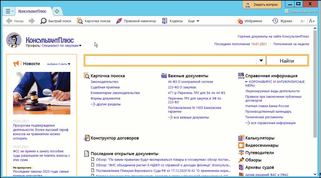Click the Справочная информация books icon
The height and width of the screenshot is (178, 321).
[241, 76]
